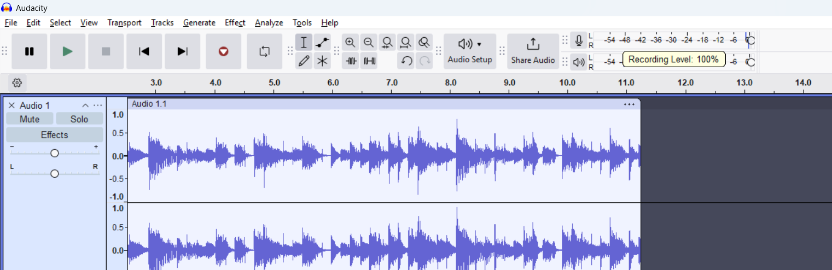This screenshot has width=832, height=270.
Task: Click the Stop button
Action: (106, 51)
